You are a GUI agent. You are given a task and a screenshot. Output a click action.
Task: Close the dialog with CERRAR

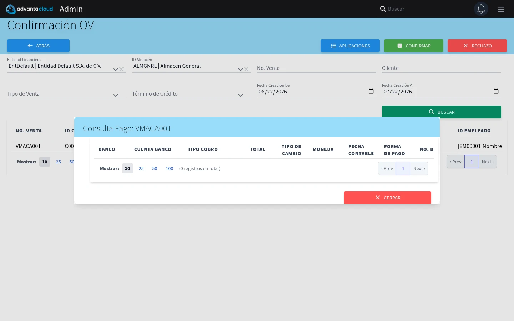(x=388, y=198)
